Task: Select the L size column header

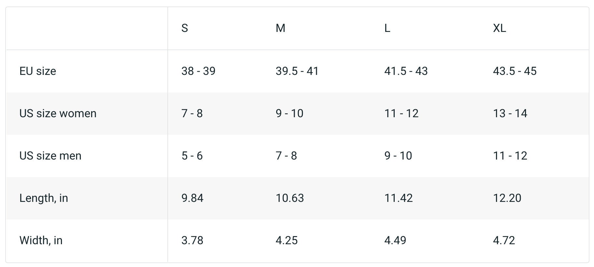Action: point(387,28)
